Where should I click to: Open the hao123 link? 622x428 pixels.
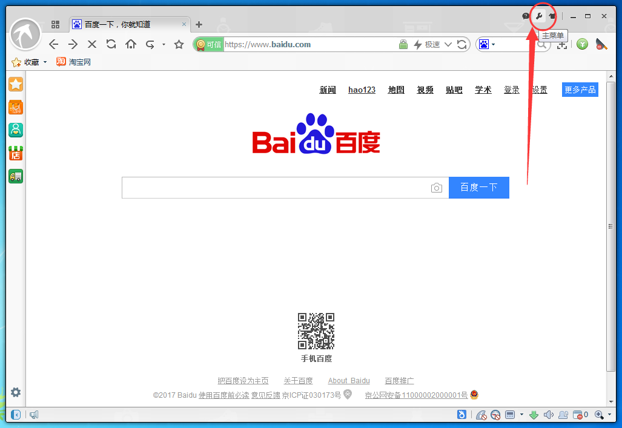[362, 90]
